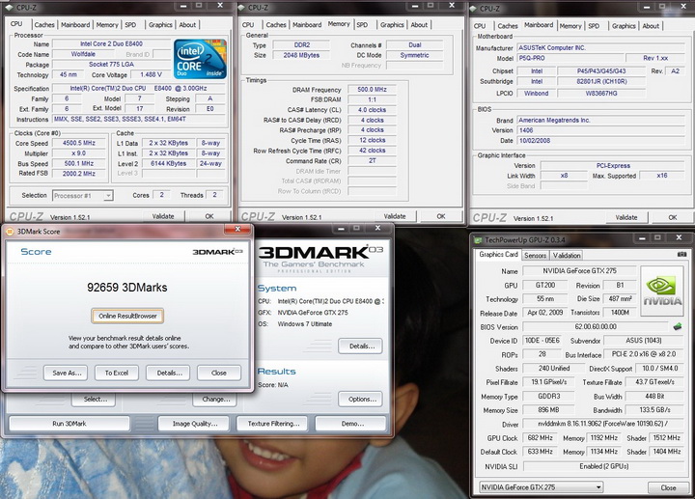Click the Core Speed value 4500.5 MHz

79,143
